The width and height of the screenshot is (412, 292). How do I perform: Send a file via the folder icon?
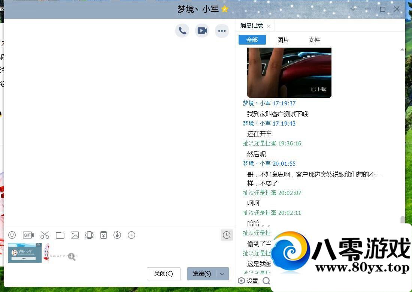pos(60,235)
